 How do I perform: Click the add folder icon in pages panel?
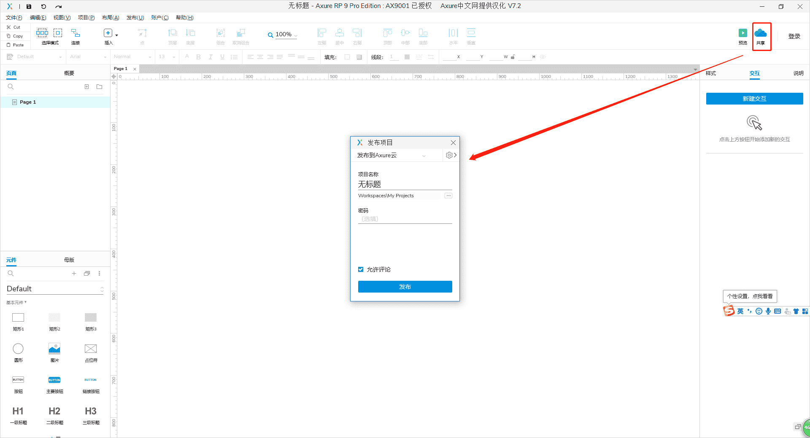[x=100, y=87]
